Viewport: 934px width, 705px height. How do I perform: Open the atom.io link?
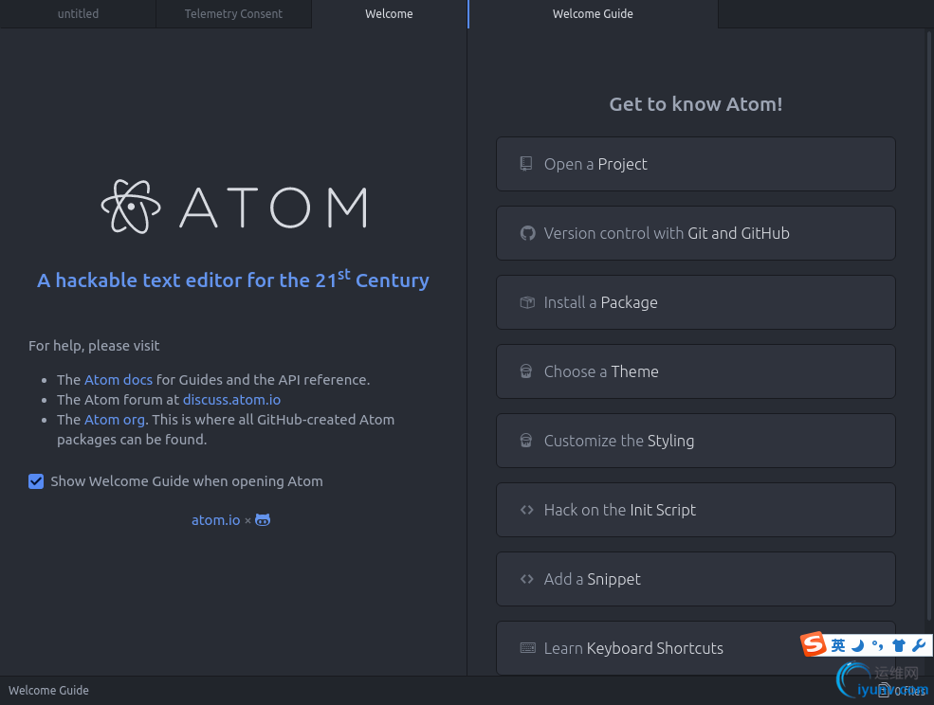[x=215, y=520]
